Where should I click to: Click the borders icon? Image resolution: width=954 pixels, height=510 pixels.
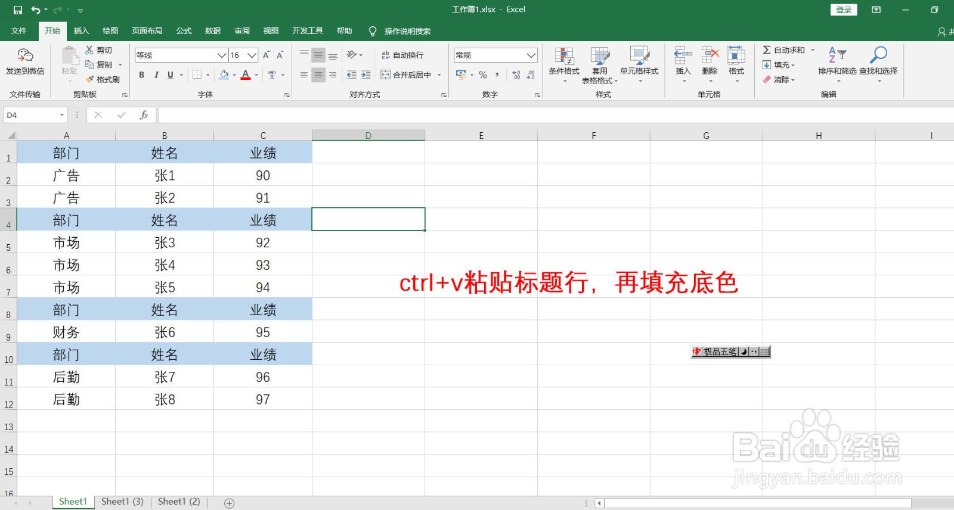pyautogui.click(x=197, y=74)
